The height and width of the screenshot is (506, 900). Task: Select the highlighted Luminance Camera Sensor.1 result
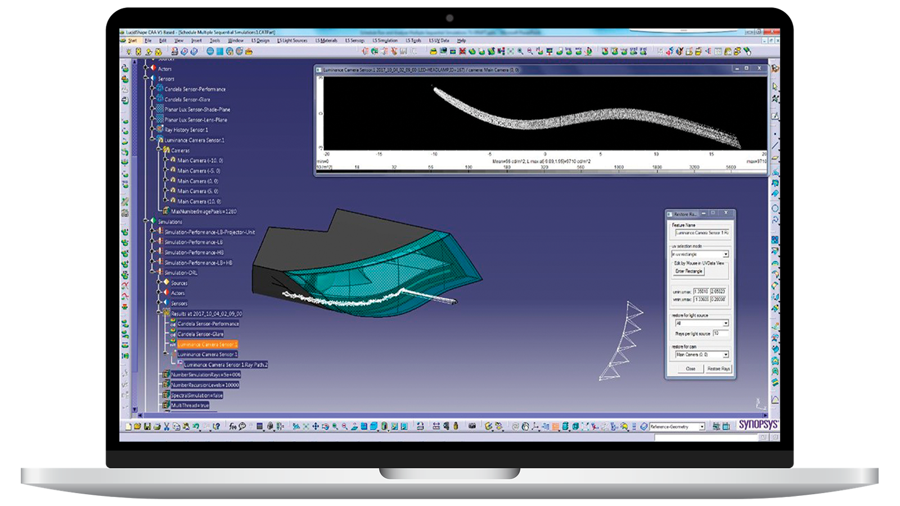click(208, 344)
